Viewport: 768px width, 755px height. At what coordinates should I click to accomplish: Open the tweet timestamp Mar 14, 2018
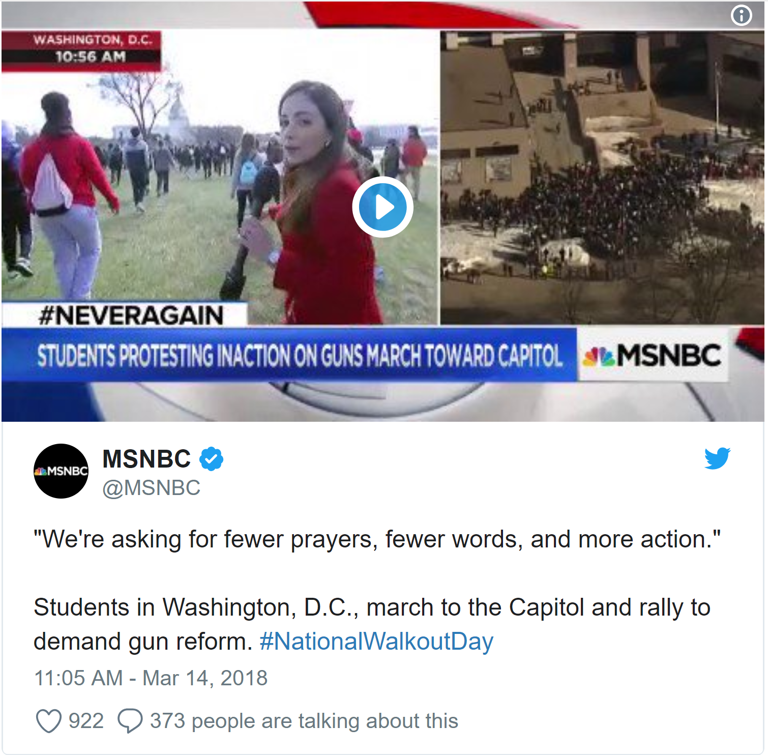click(151, 678)
